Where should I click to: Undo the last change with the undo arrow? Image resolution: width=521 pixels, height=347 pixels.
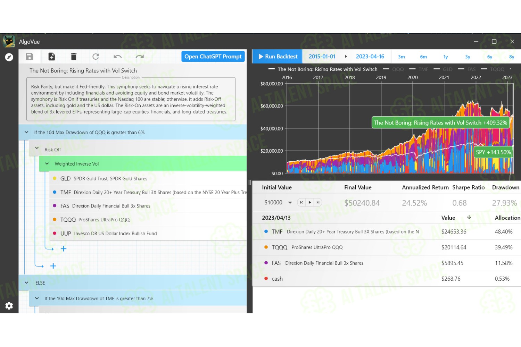coord(118,57)
